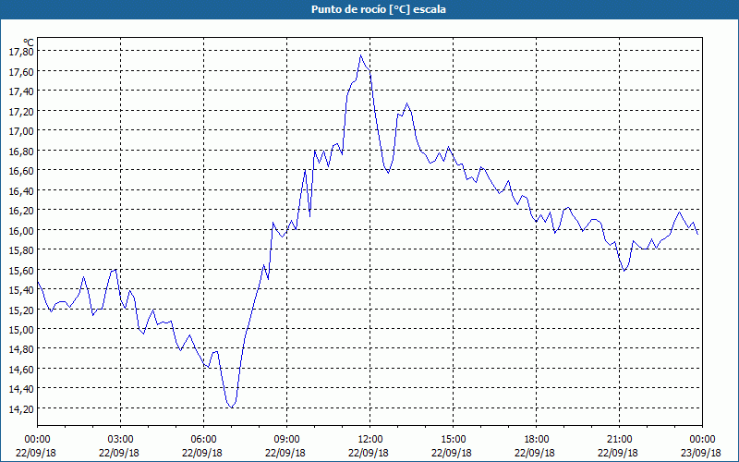Click the 23/09/18 date label
Screen dimensions: 739x462
[701, 453]
